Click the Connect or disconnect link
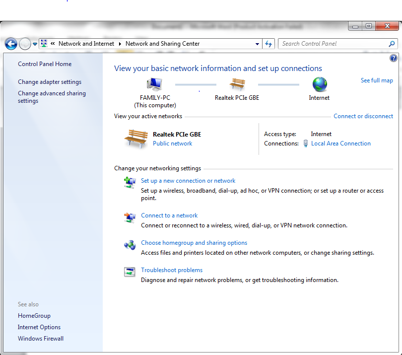The width and height of the screenshot is (402, 355). coord(363,116)
